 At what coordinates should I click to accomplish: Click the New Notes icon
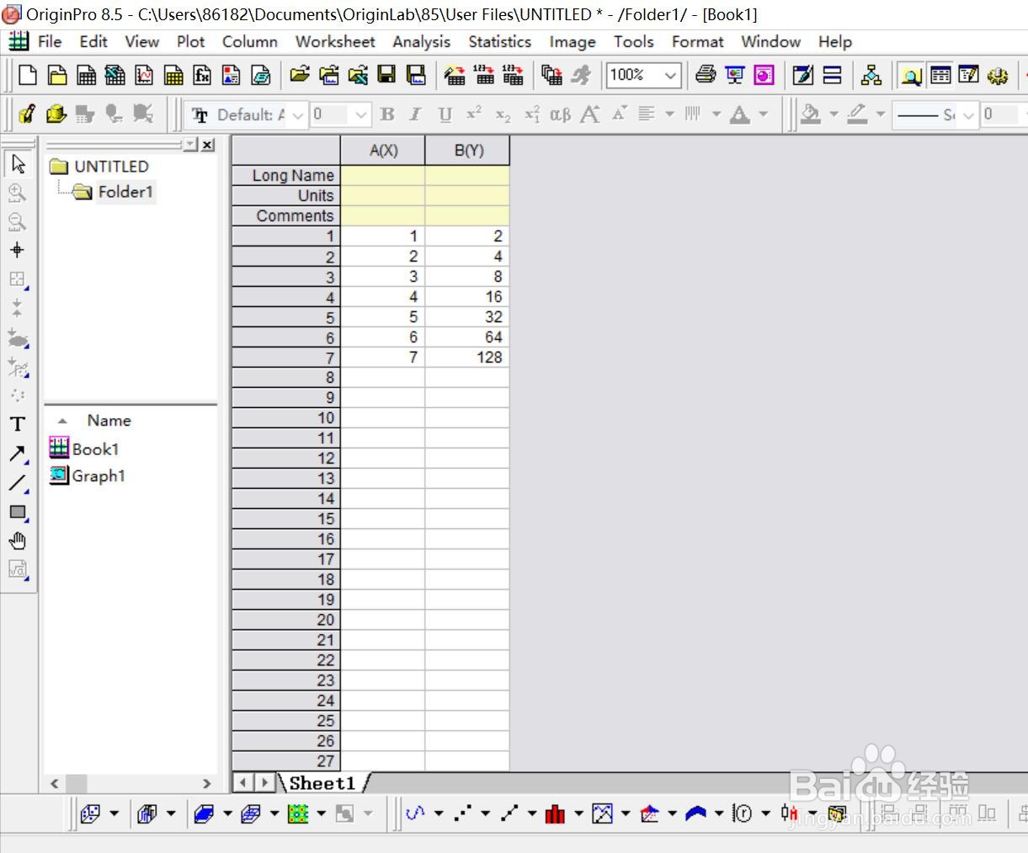260,75
